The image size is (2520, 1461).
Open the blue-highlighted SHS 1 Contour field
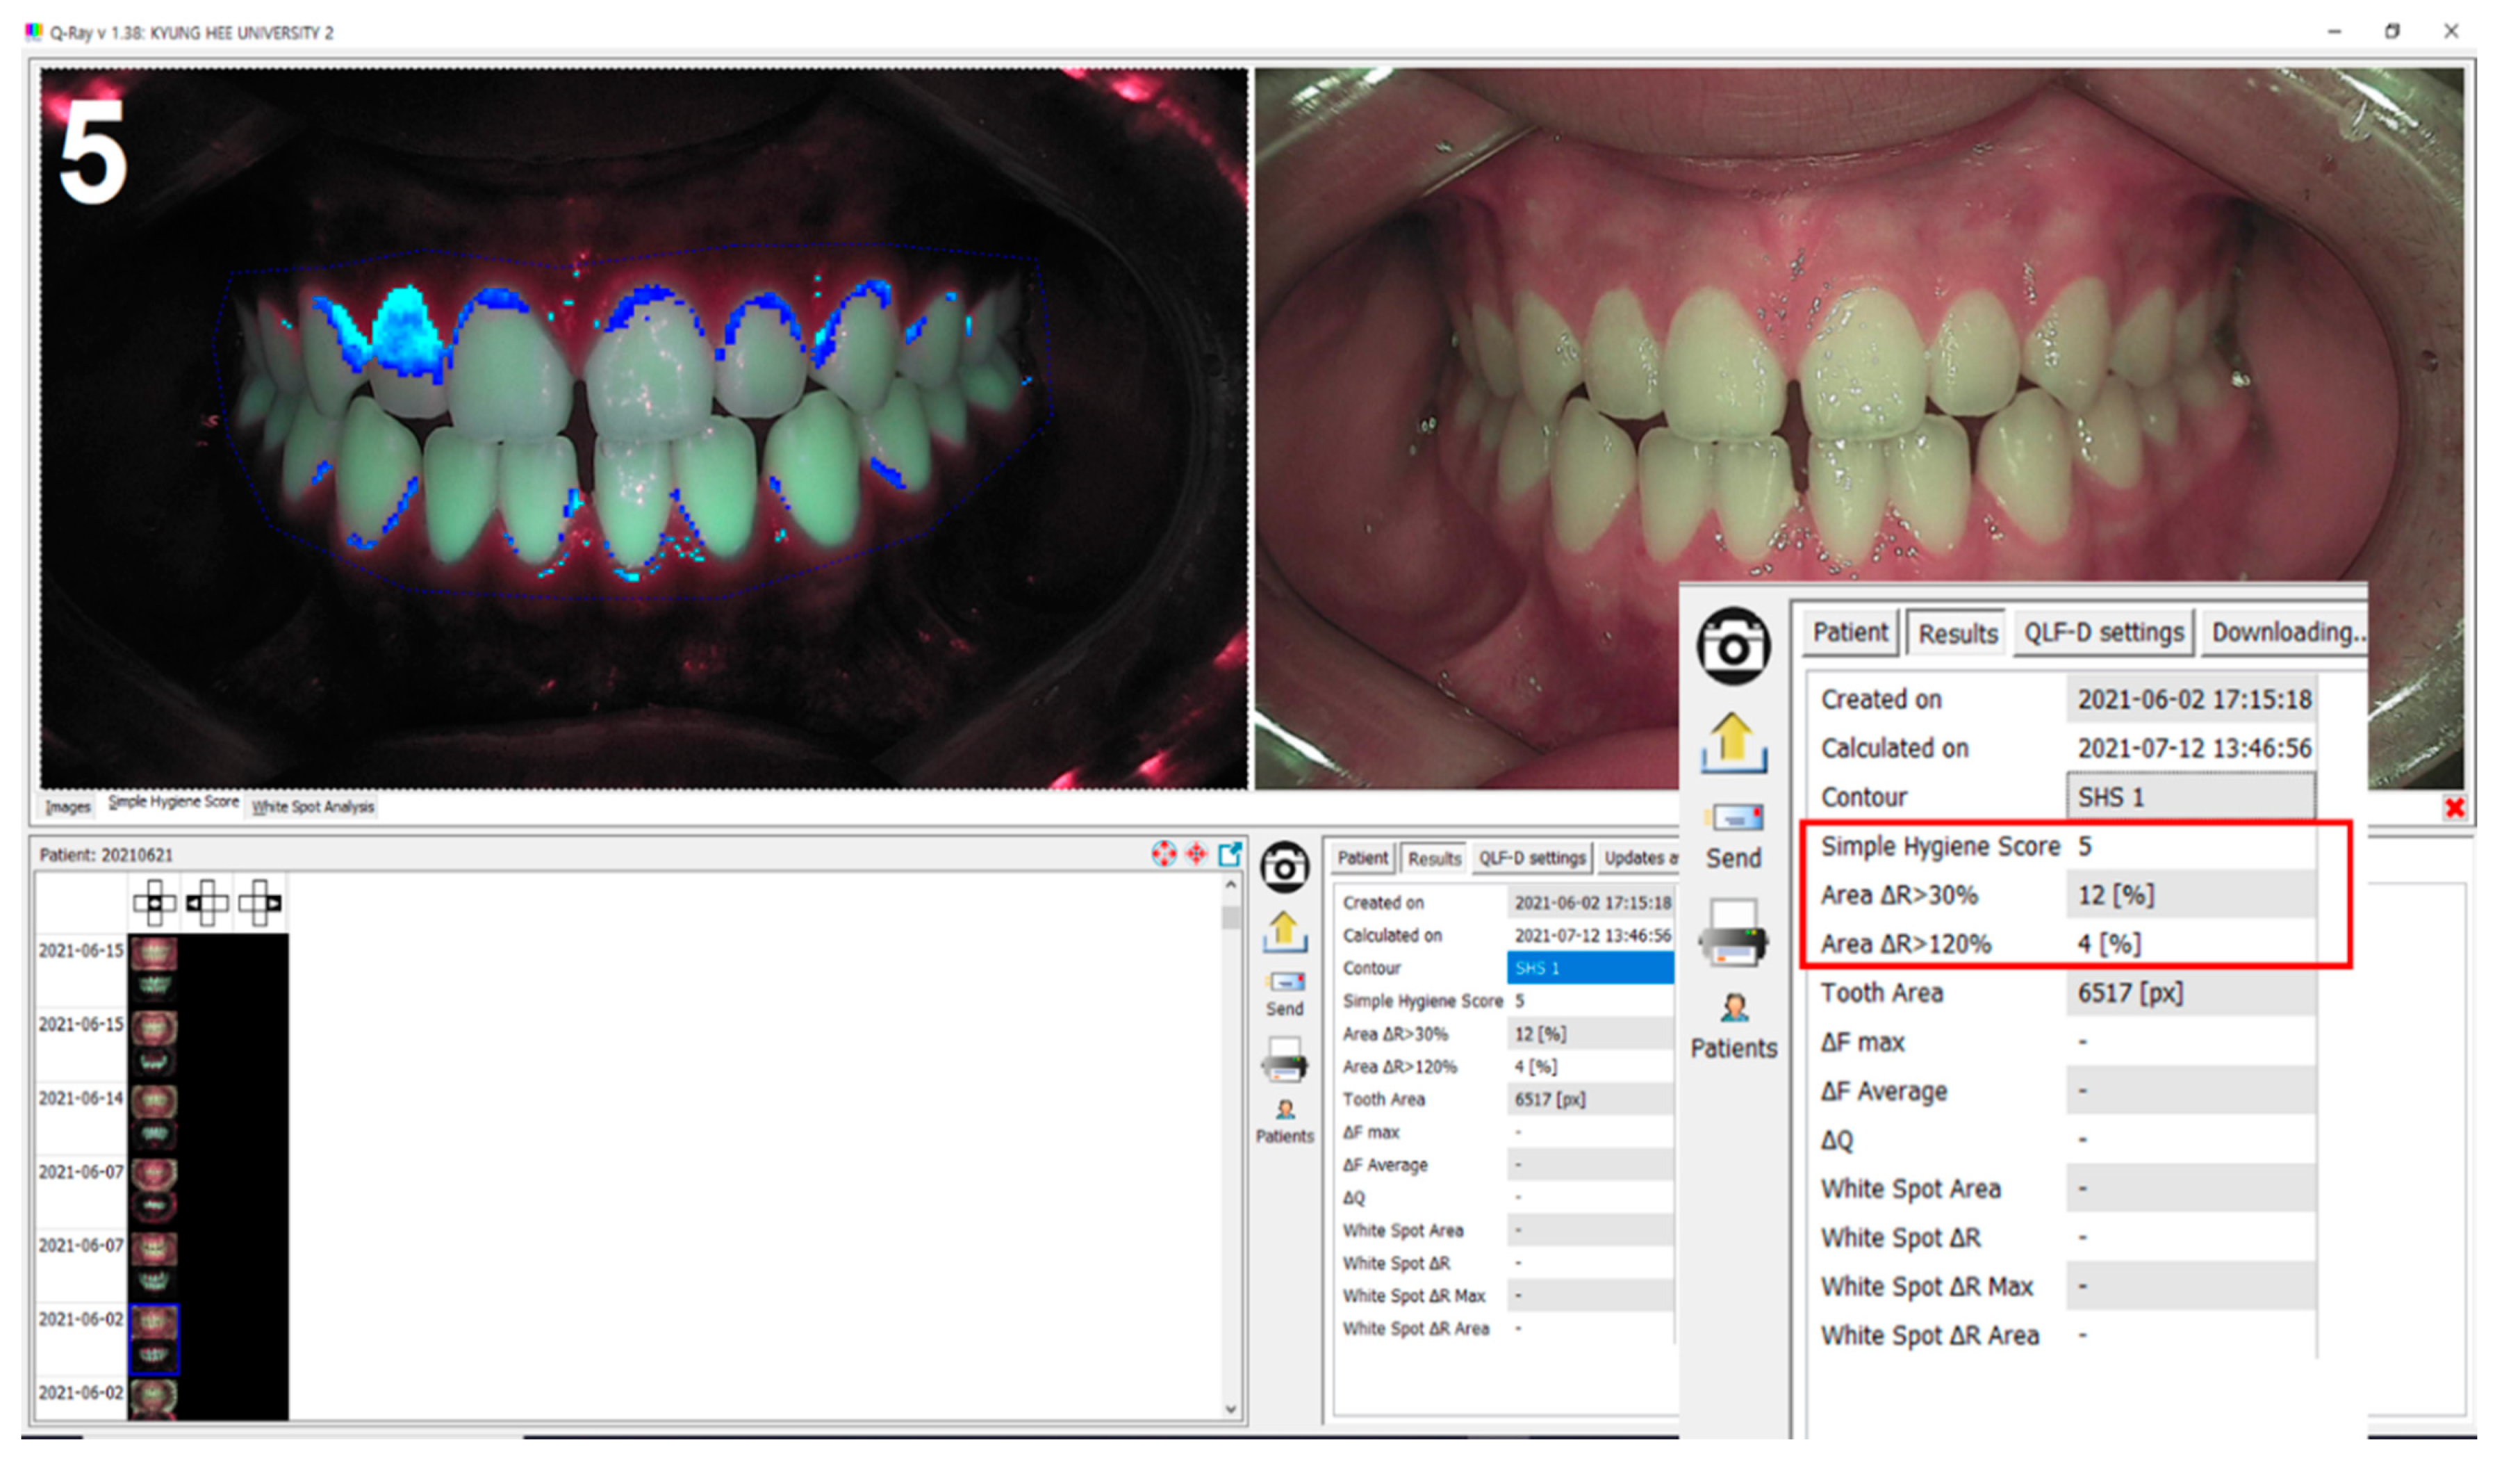[1589, 968]
